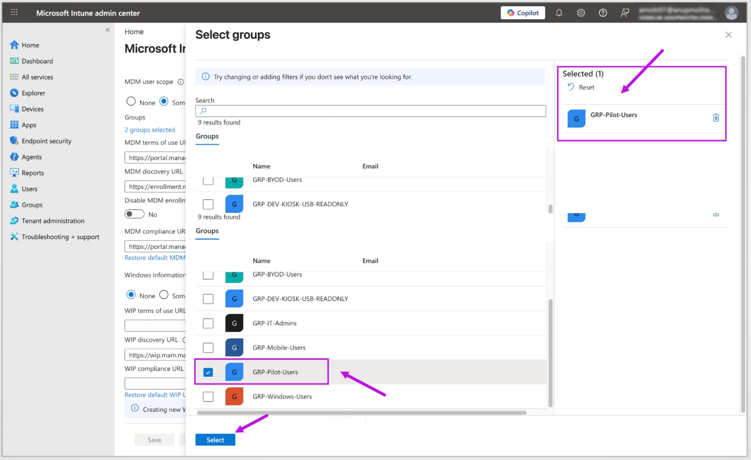The image size is (751, 460).
Task: Click the search magnifier icon
Action: pos(203,111)
